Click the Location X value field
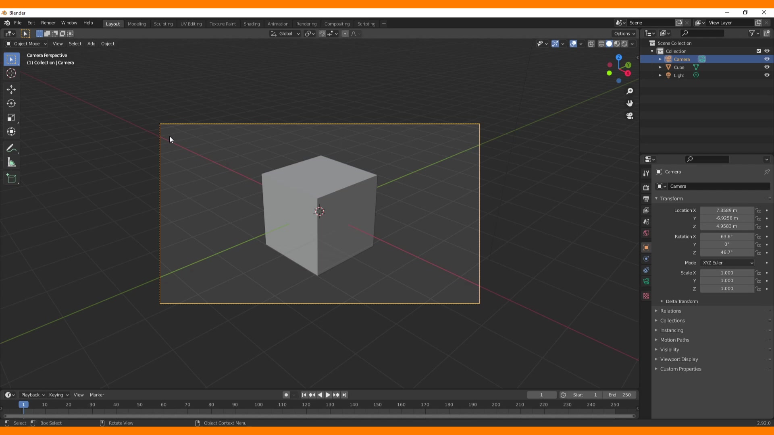The height and width of the screenshot is (435, 774). coord(726,210)
